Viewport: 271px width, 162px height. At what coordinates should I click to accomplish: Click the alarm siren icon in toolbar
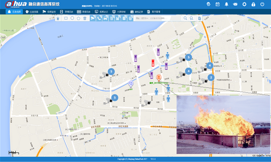pyautogui.click(x=58, y=18)
